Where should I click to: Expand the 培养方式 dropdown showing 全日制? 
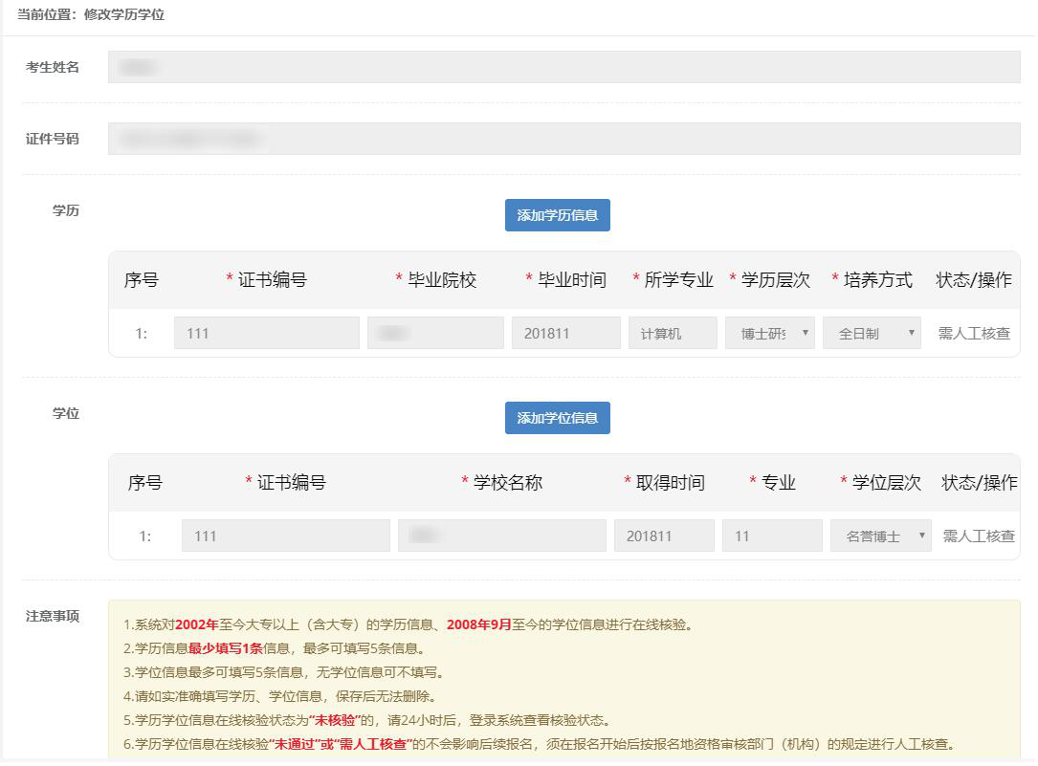872,334
